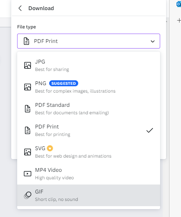181x217 pixels.
Task: Select PDF Standard for documents
Action: [x=89, y=109]
